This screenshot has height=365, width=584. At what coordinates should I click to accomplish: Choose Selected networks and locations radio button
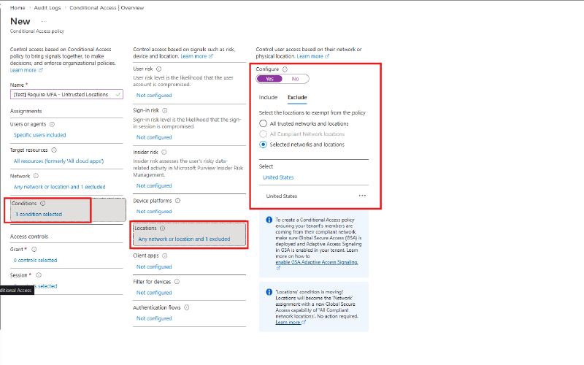pos(263,145)
